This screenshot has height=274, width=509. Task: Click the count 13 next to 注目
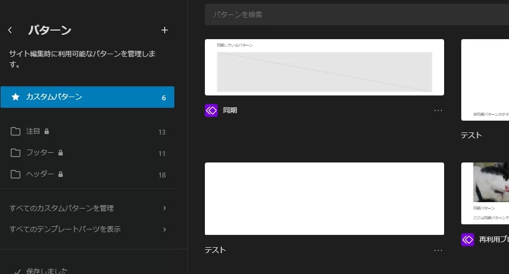(x=162, y=132)
